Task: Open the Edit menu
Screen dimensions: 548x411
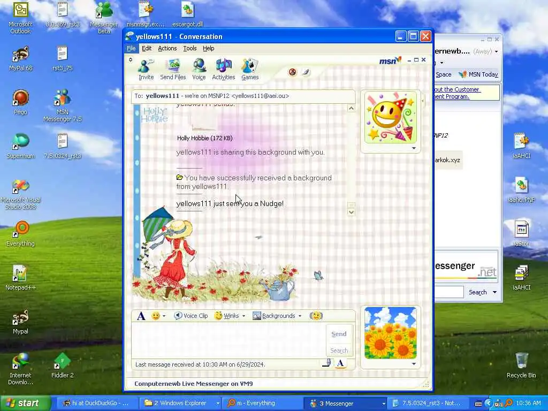Action: pyautogui.click(x=147, y=48)
